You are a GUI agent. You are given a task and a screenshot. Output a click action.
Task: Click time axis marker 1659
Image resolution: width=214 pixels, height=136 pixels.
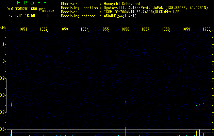tap(186, 29)
